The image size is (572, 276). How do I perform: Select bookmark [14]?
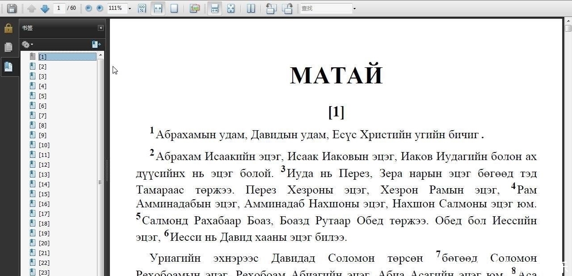44,184
